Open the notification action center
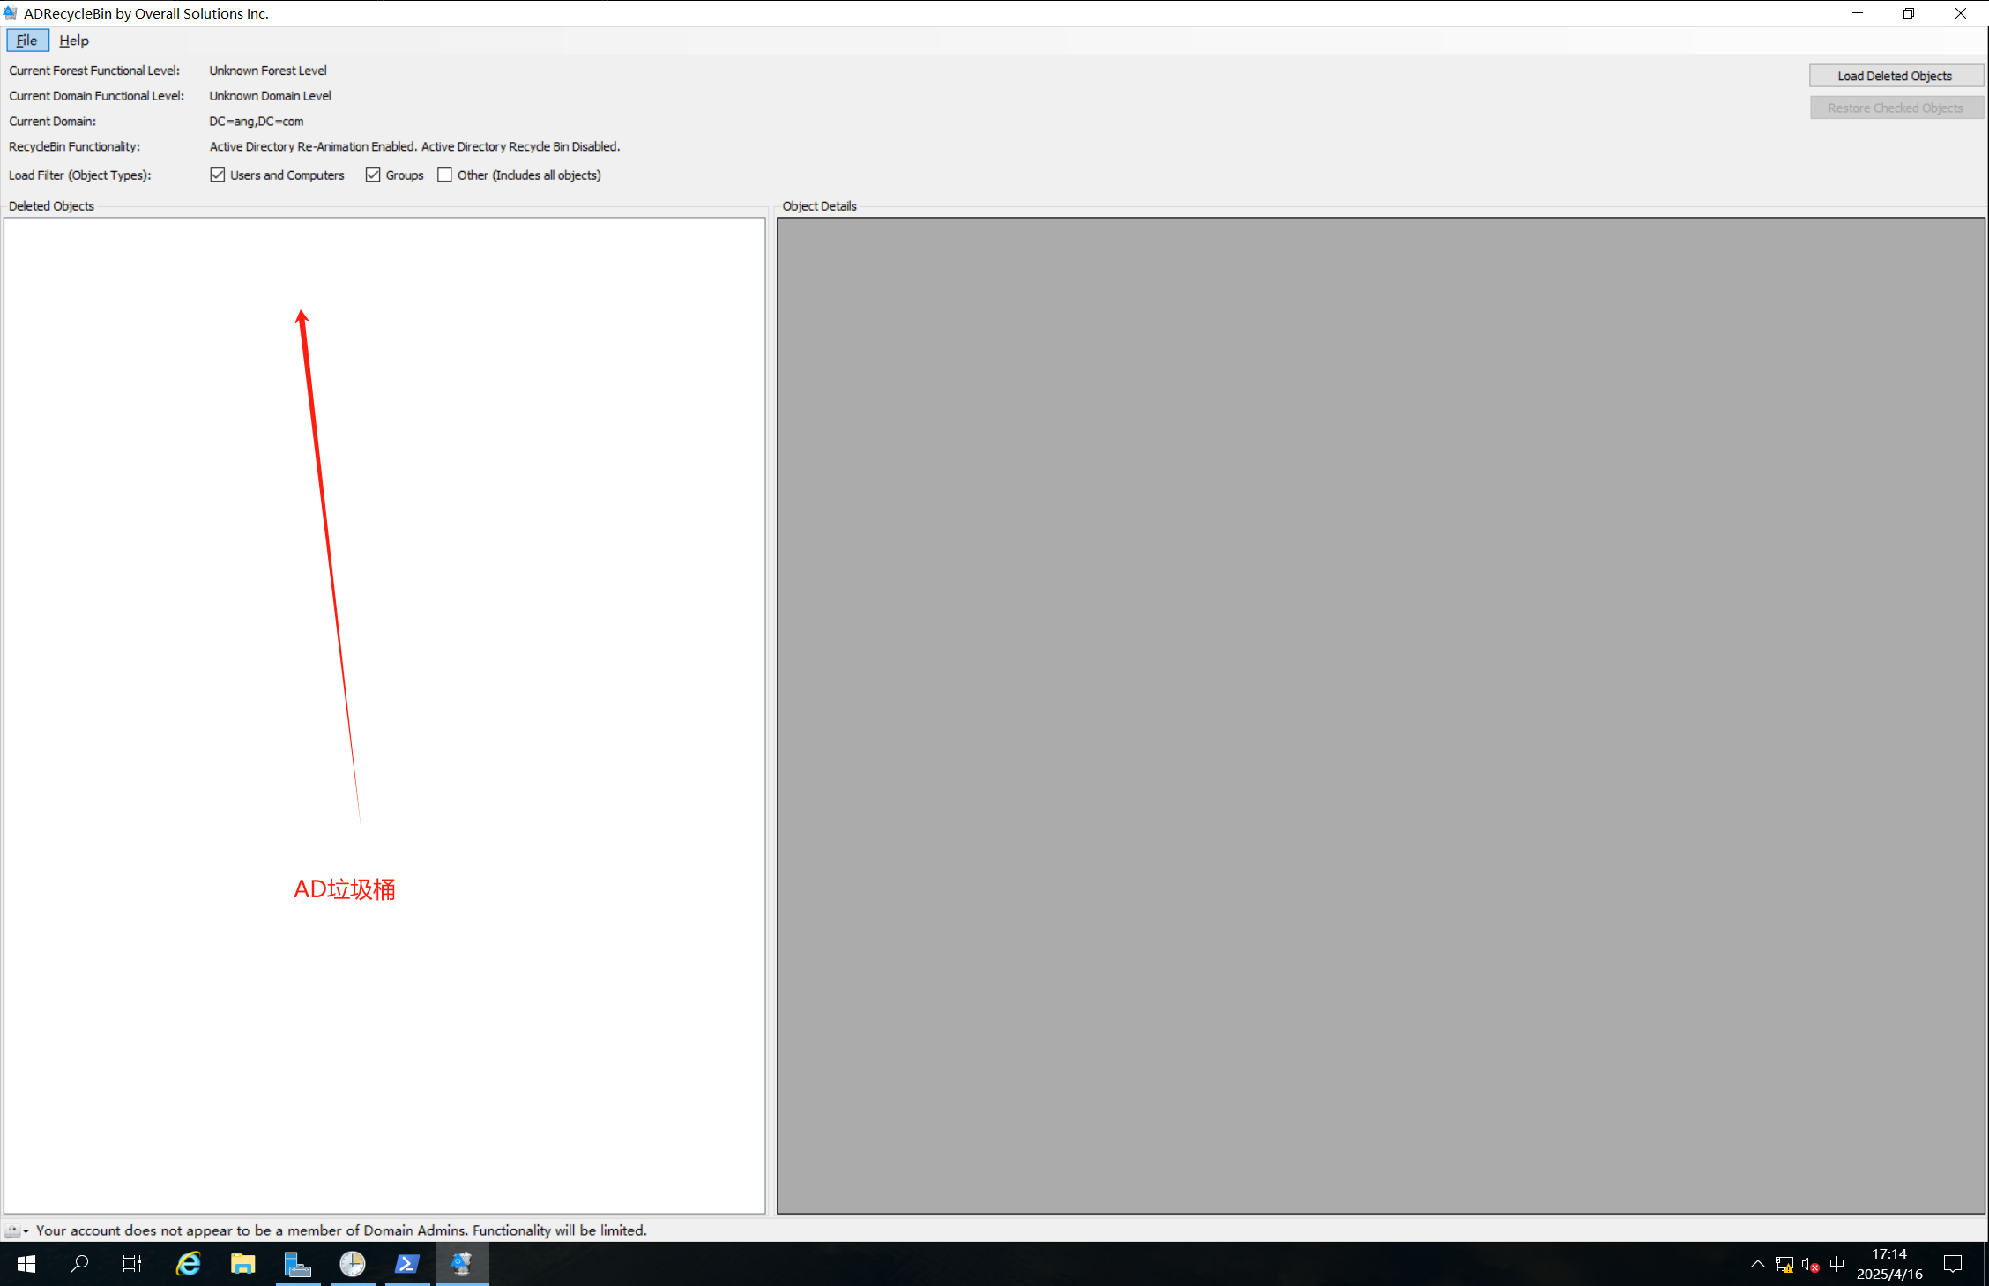Screen dimensions: 1989x1286 (x=1953, y=1264)
